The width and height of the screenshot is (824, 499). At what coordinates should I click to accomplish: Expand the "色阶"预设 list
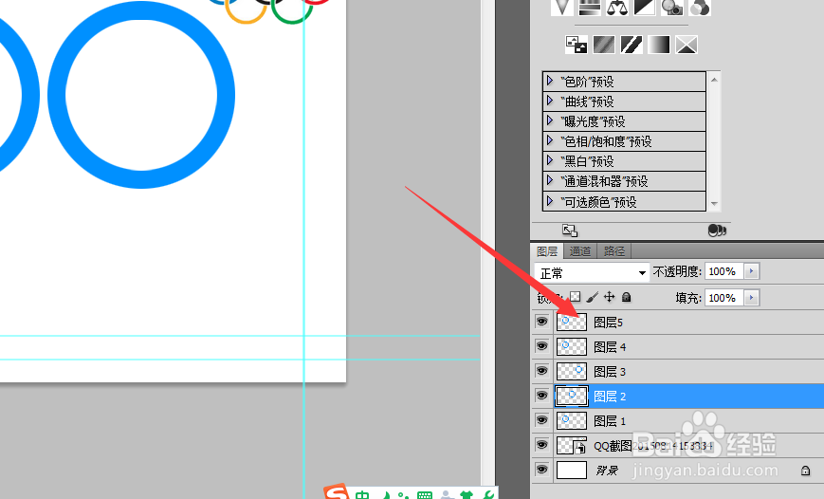pyautogui.click(x=550, y=81)
